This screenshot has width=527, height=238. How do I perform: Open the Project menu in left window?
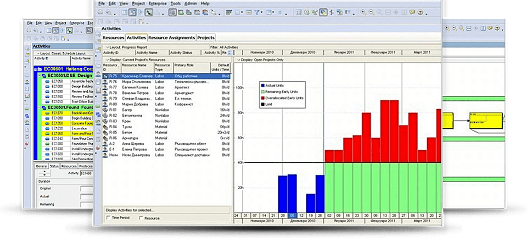pos(60,23)
